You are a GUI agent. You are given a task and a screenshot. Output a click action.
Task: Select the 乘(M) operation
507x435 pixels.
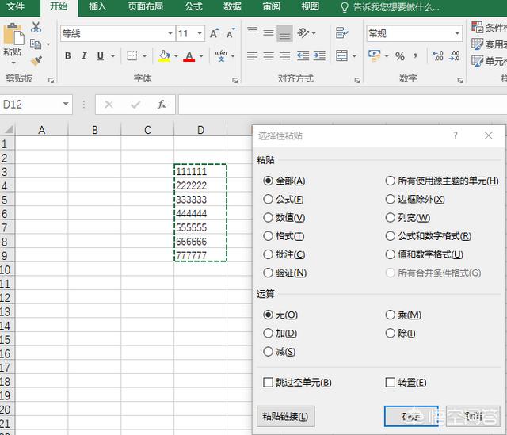(x=403, y=315)
